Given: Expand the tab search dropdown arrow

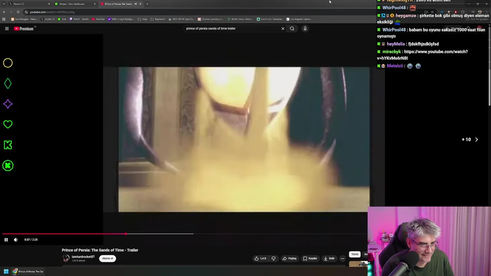Looking at the screenshot, I should pyautogui.click(x=3, y=4).
